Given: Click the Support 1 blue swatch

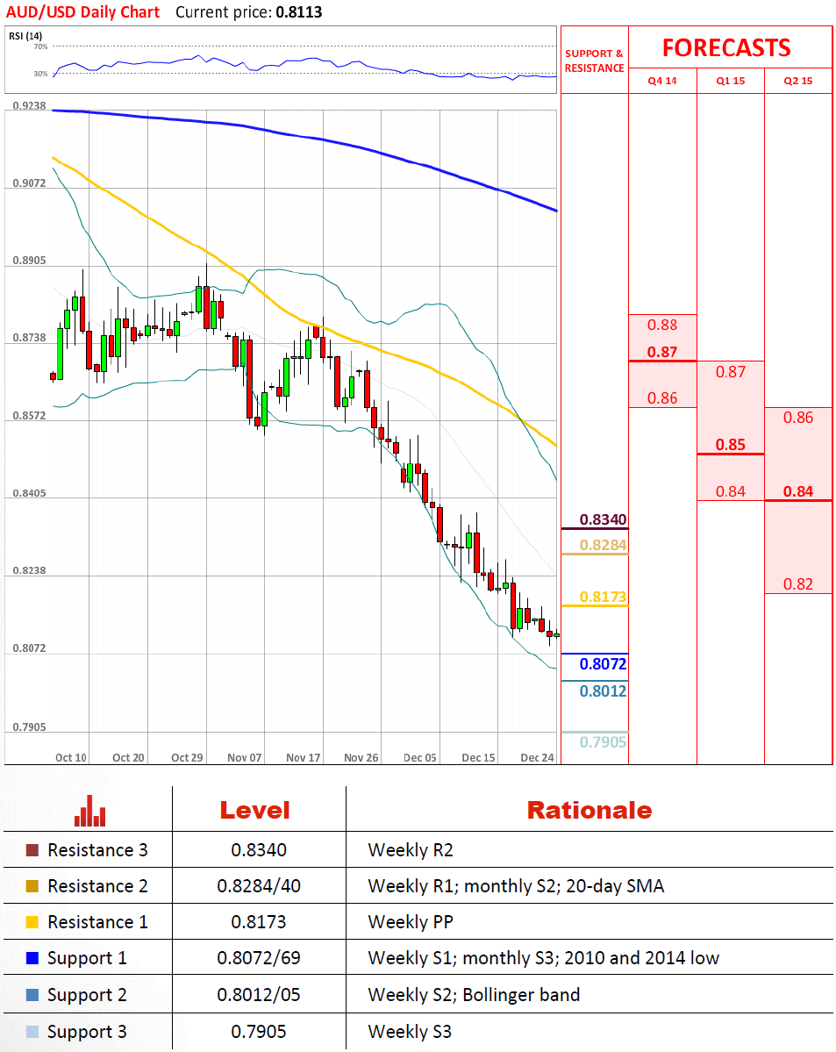Looking at the screenshot, I should coord(32,958).
